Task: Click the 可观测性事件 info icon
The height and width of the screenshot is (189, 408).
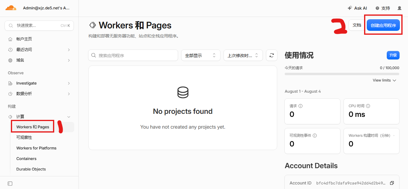Action: [315, 136]
